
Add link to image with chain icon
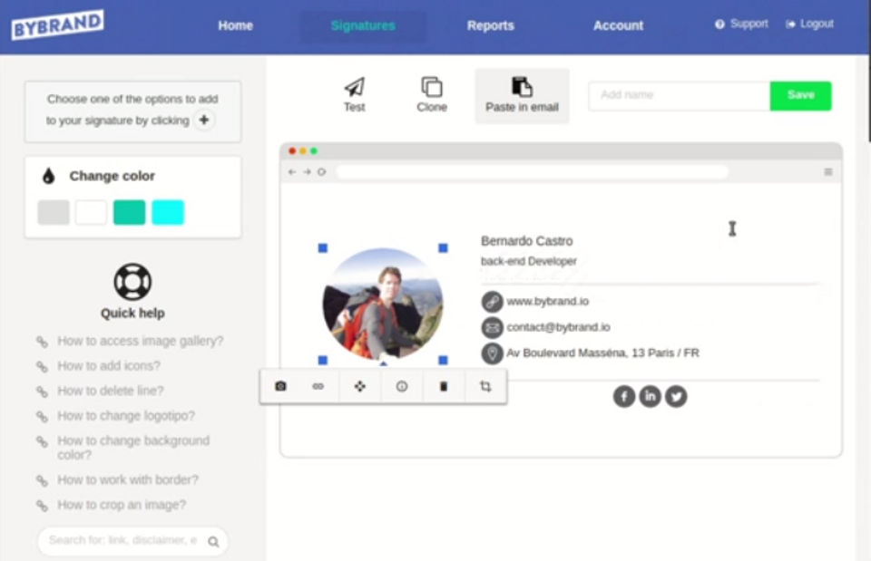tap(318, 386)
